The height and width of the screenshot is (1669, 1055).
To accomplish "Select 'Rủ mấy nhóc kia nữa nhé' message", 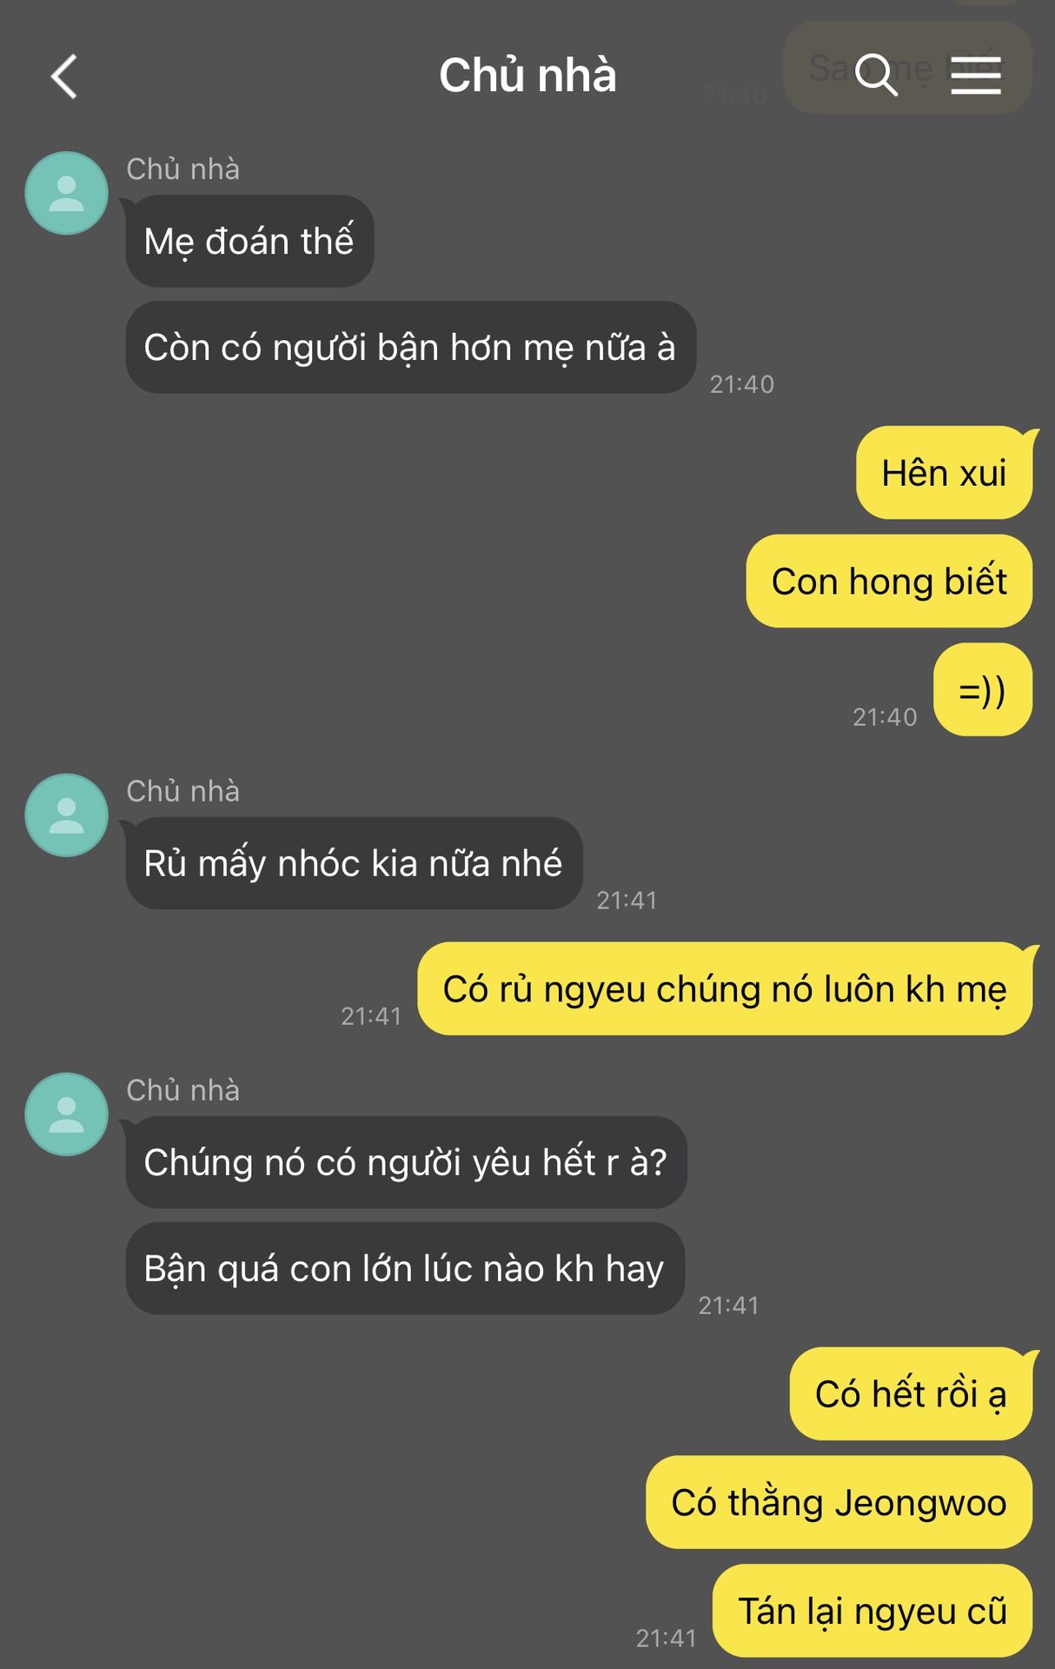I will tap(354, 863).
